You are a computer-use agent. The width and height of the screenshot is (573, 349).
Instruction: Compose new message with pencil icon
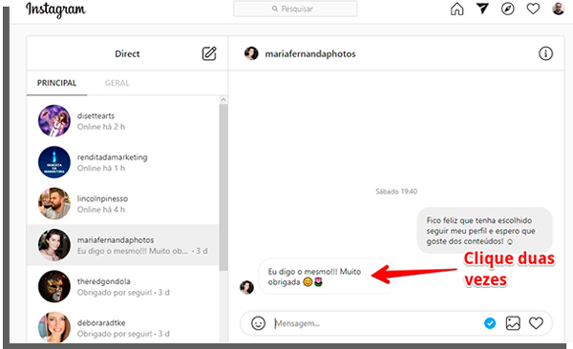[209, 53]
